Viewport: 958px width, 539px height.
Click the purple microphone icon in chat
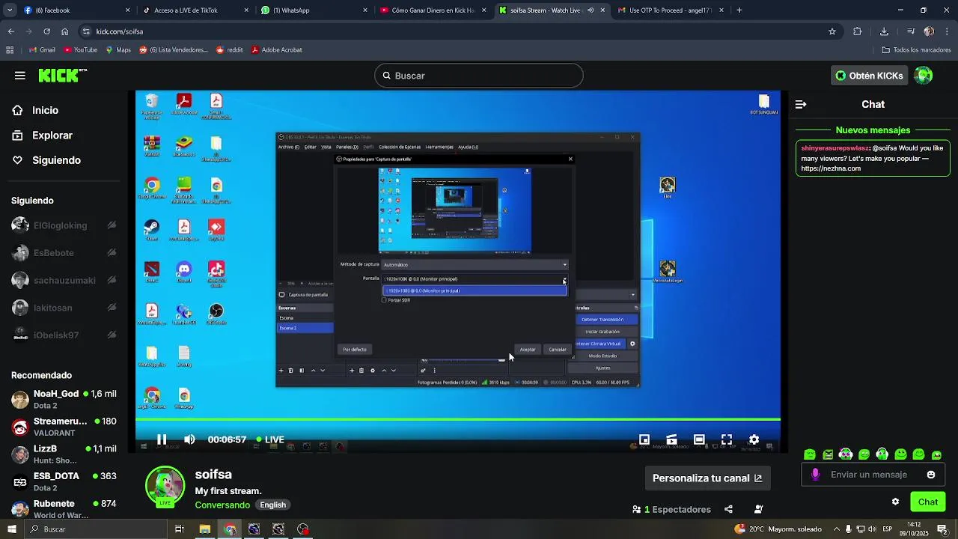coord(816,475)
